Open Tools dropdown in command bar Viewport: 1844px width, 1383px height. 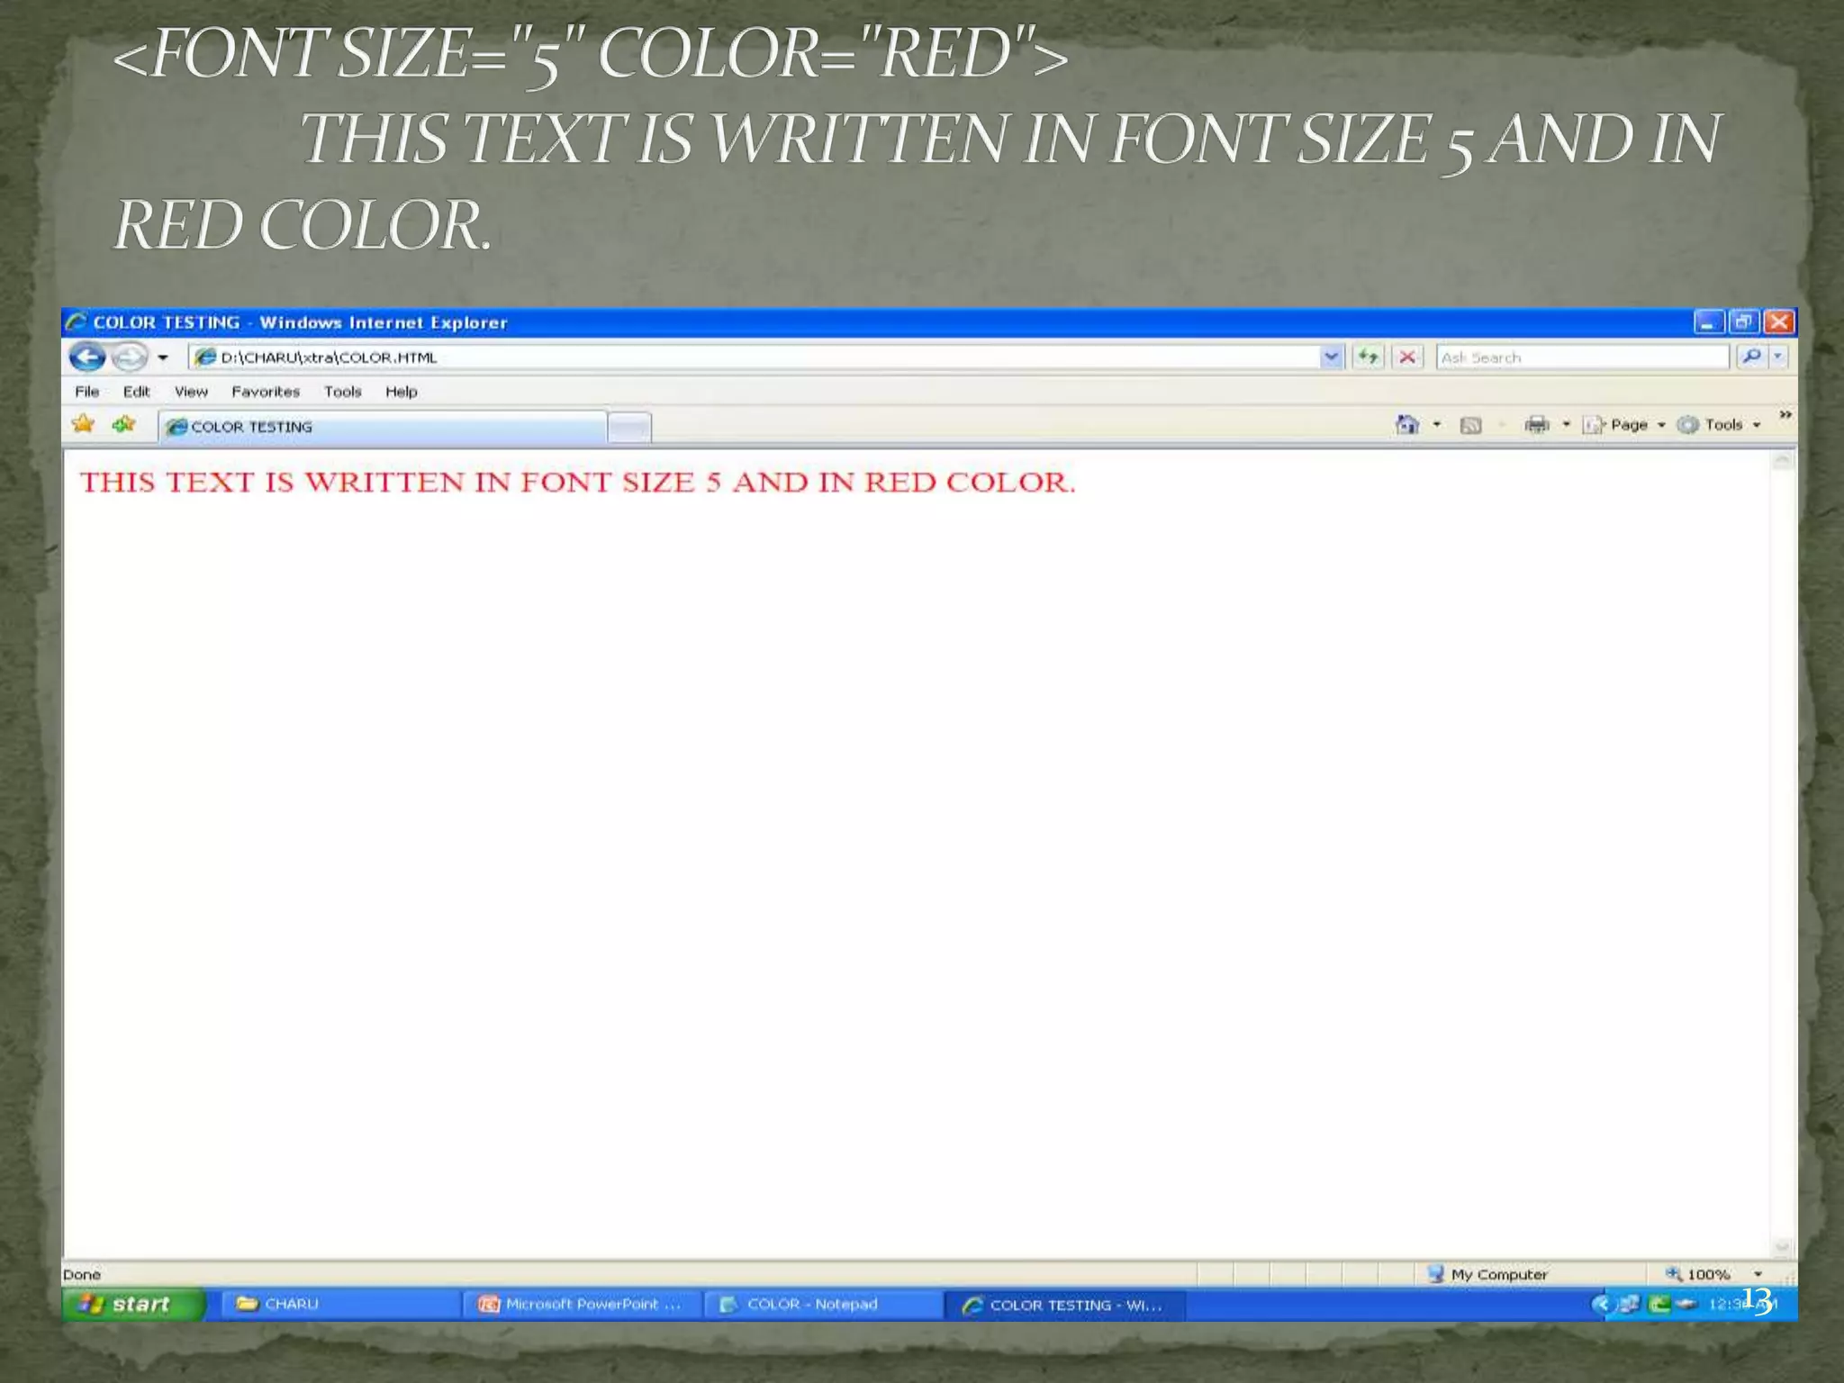[x=1722, y=425]
